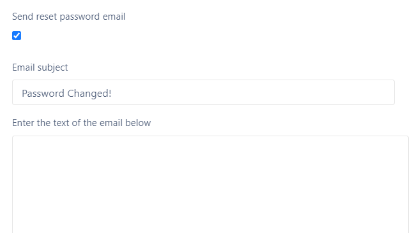Click the word 'Enter' in text area label
Image resolution: width=419 pixels, height=233 pixels.
pyautogui.click(x=23, y=123)
